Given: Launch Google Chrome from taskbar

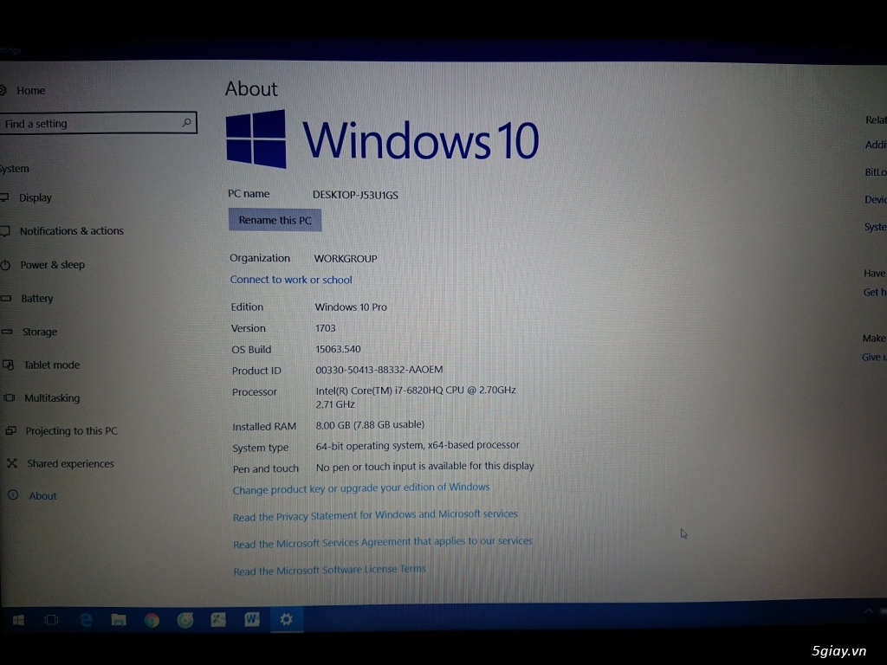Looking at the screenshot, I should tap(152, 620).
